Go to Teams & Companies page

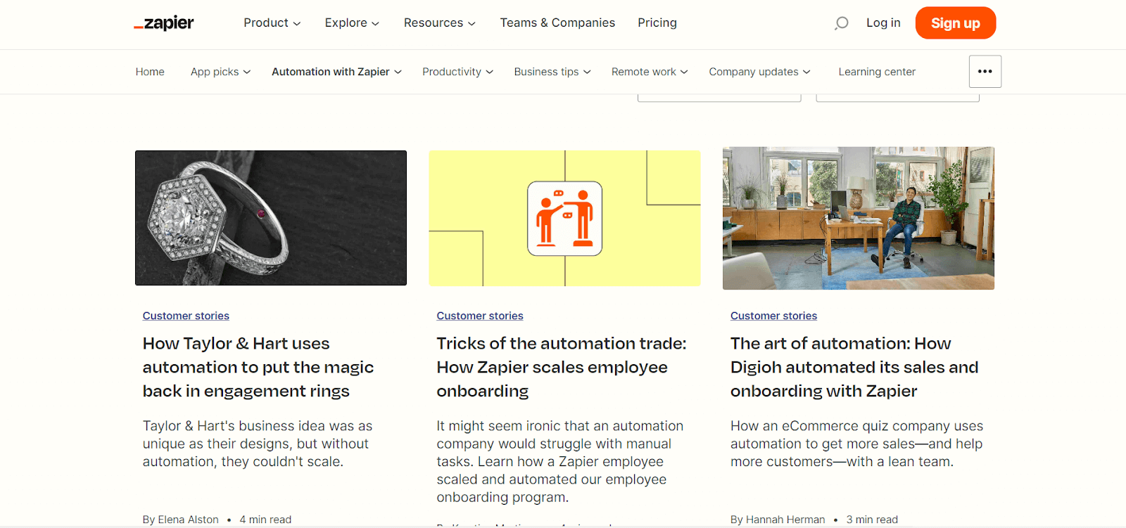[557, 23]
